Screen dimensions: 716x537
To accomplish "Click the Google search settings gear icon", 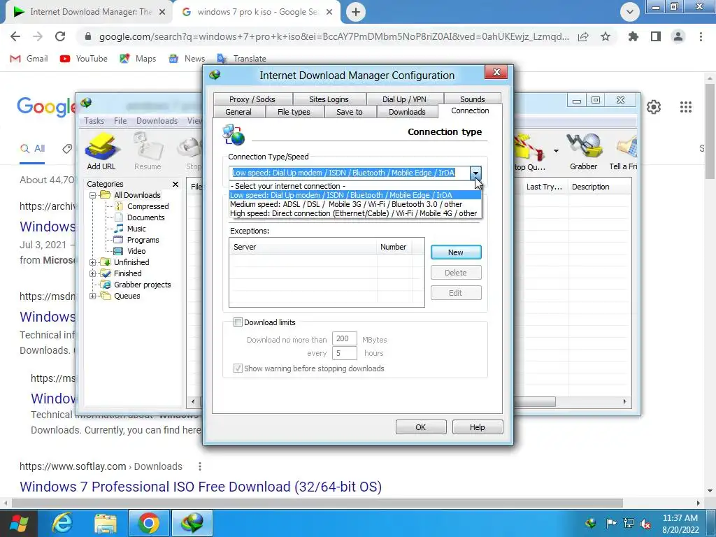I will coord(654,107).
